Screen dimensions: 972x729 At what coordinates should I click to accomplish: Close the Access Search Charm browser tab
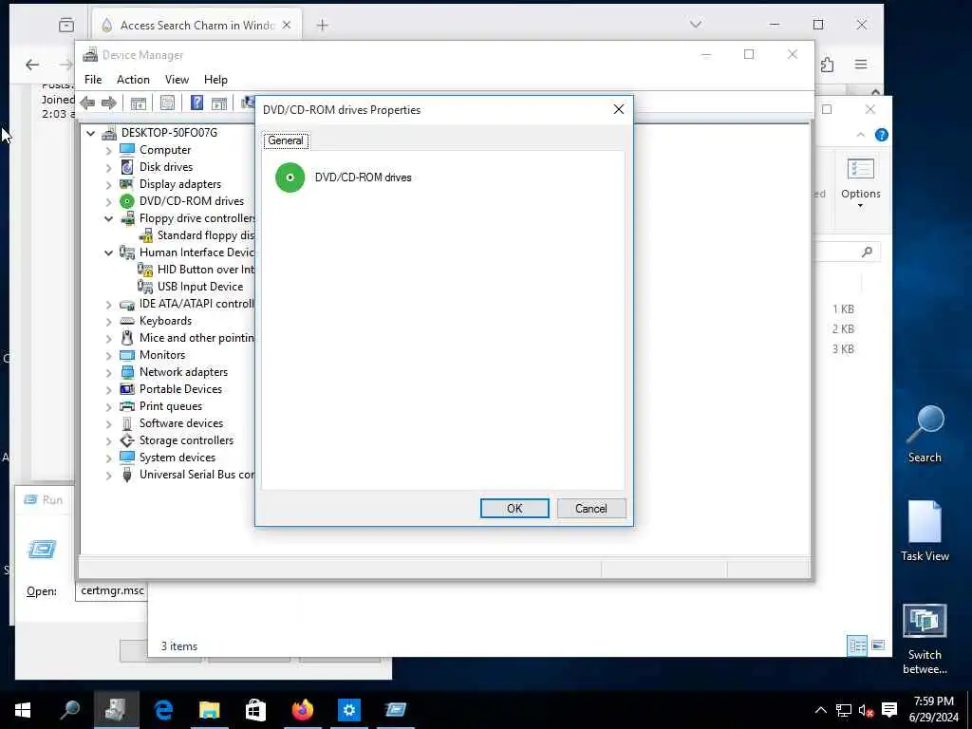pos(287,25)
